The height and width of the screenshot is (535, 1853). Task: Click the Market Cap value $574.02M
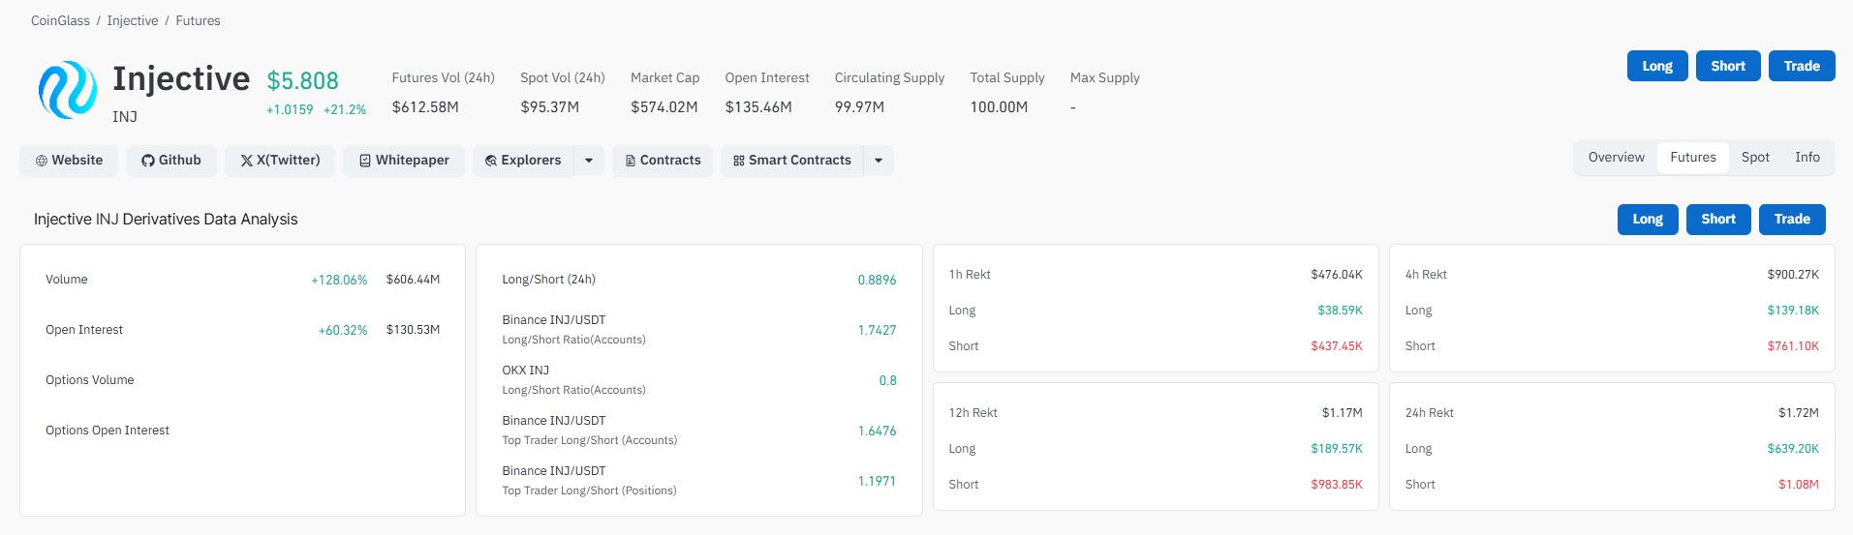[664, 107]
